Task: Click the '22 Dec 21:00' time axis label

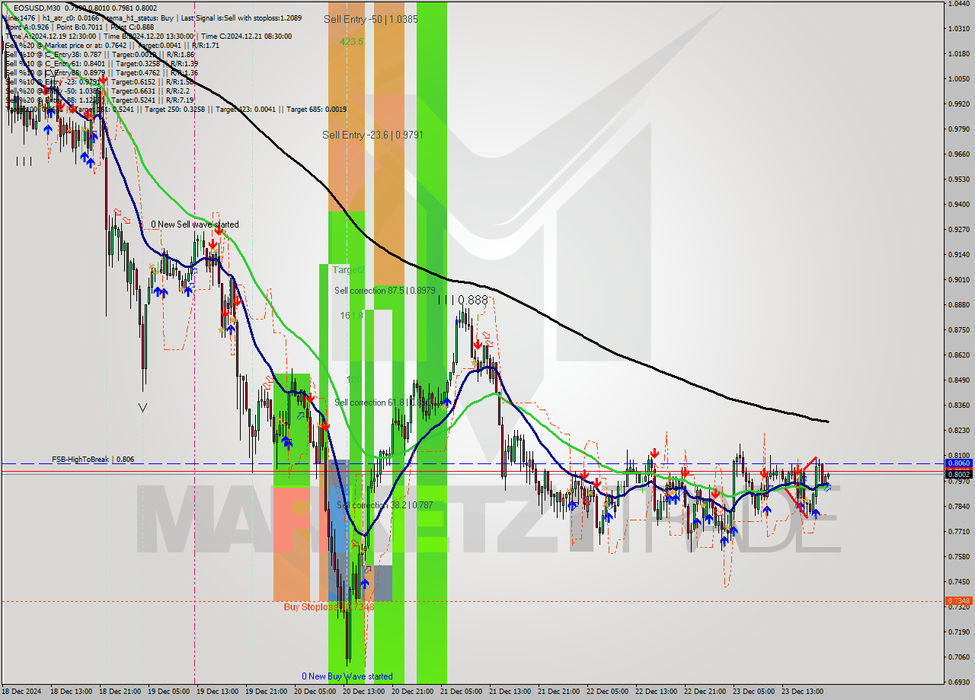Action: point(705,692)
